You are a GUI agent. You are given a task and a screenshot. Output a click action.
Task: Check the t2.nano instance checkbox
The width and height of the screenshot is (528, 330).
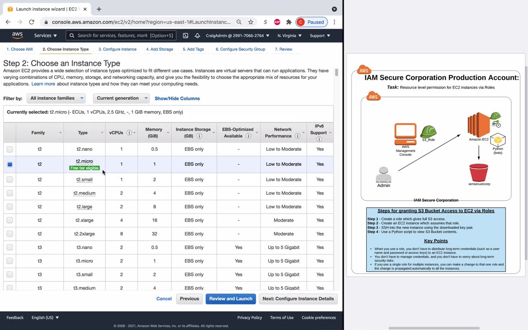[x=10, y=149]
